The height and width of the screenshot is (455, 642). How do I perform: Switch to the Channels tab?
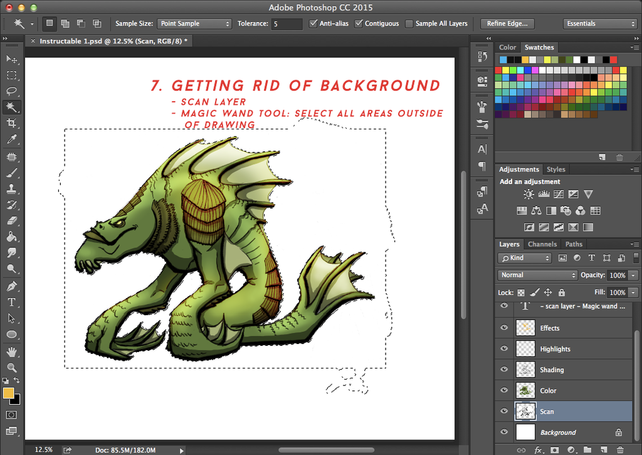click(542, 244)
